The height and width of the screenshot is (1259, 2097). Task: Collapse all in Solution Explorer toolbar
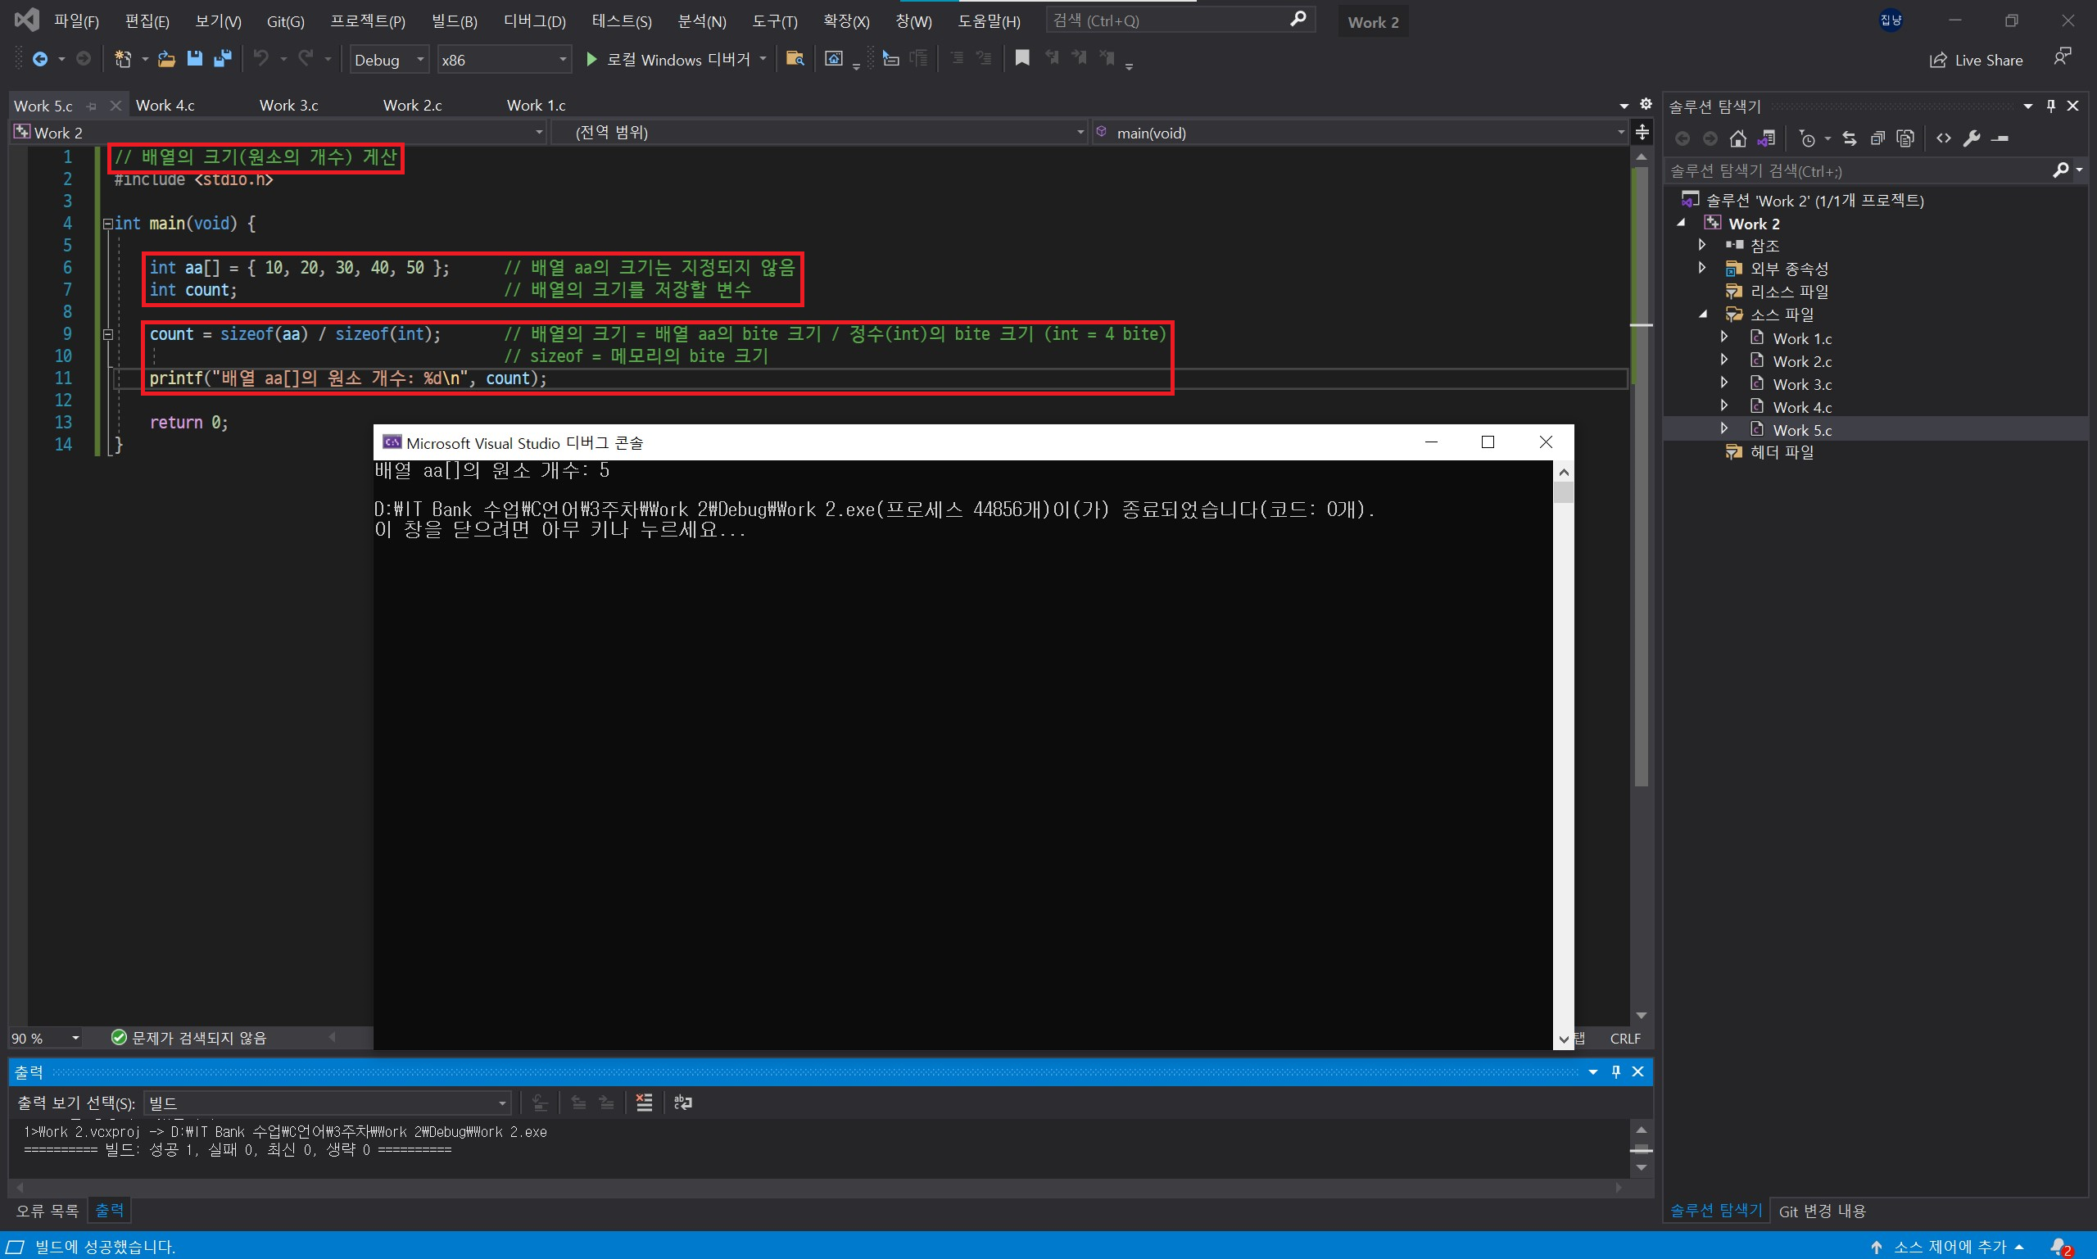click(1877, 138)
